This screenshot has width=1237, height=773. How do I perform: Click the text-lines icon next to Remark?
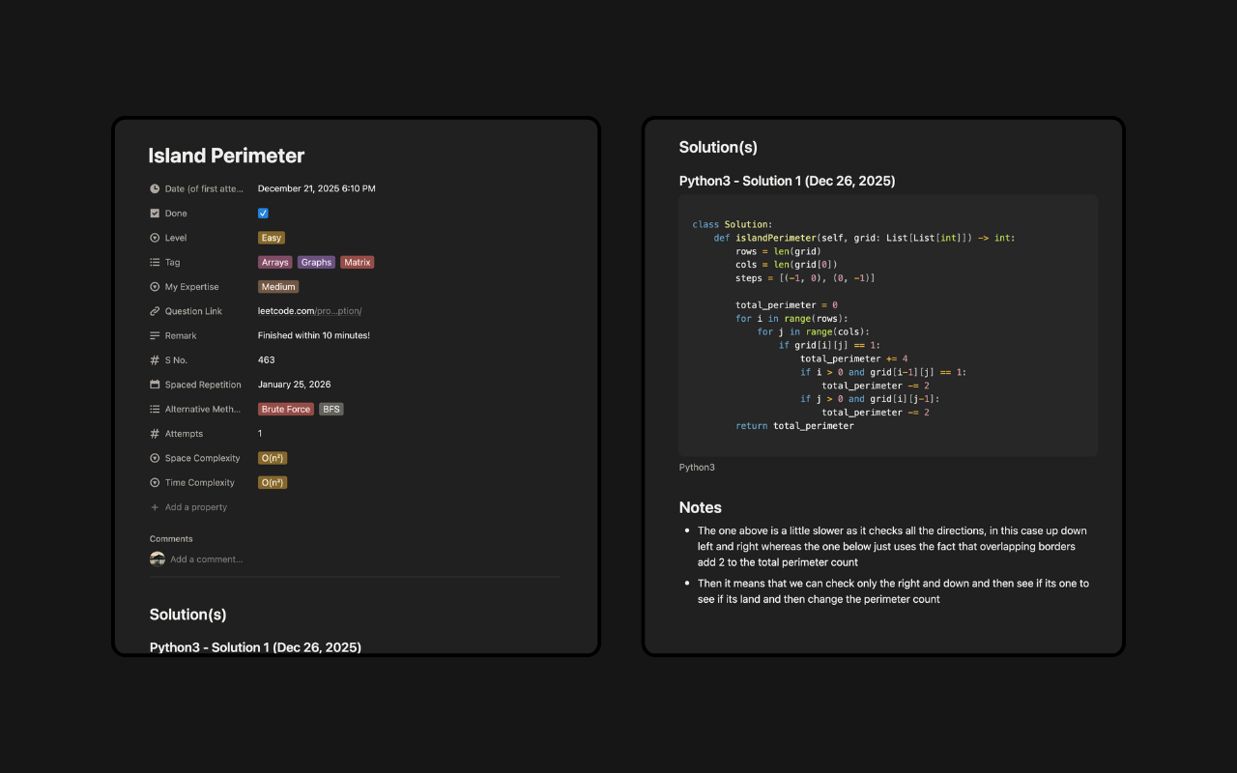155,334
